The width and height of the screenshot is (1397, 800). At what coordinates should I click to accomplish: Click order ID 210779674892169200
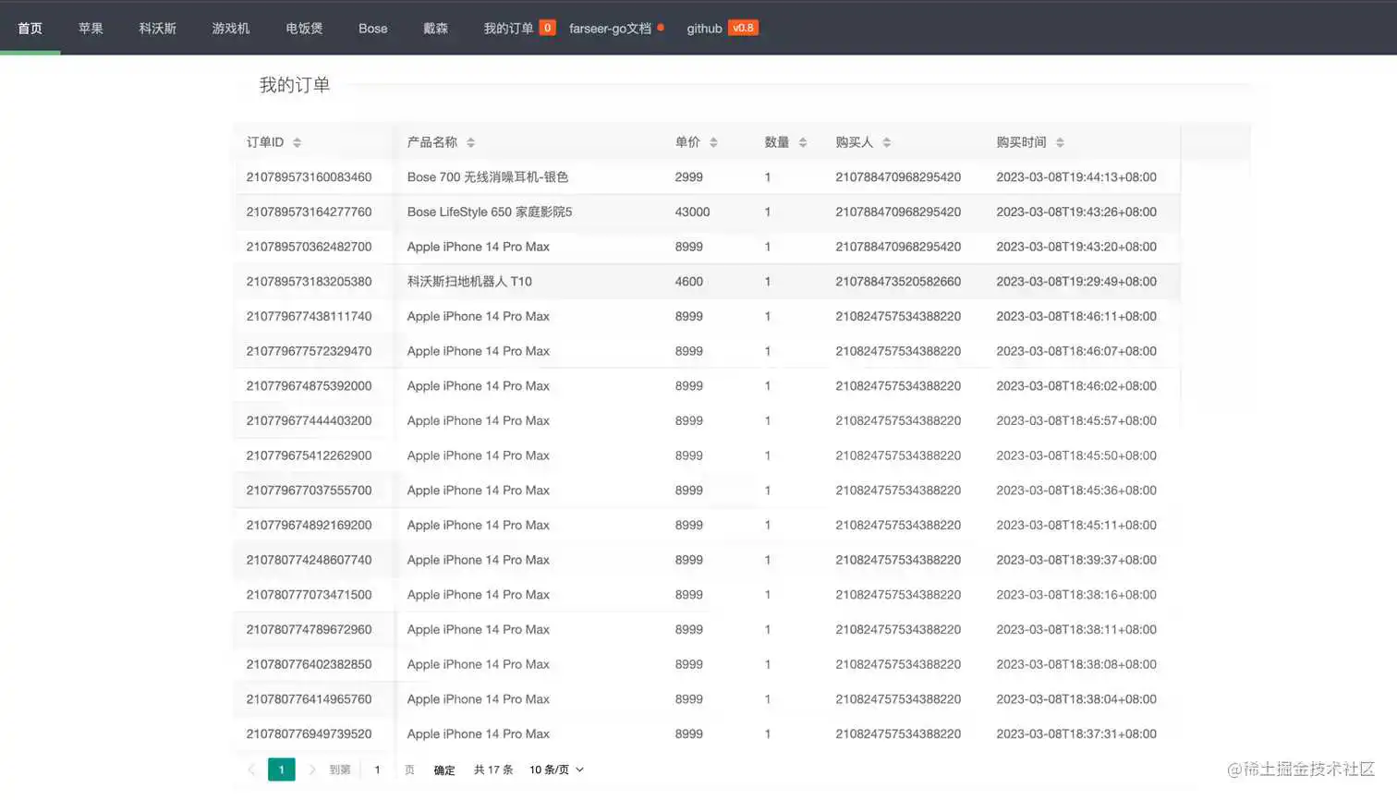pos(309,526)
